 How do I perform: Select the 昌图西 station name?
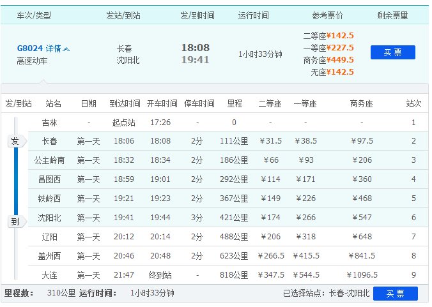[x=49, y=179]
